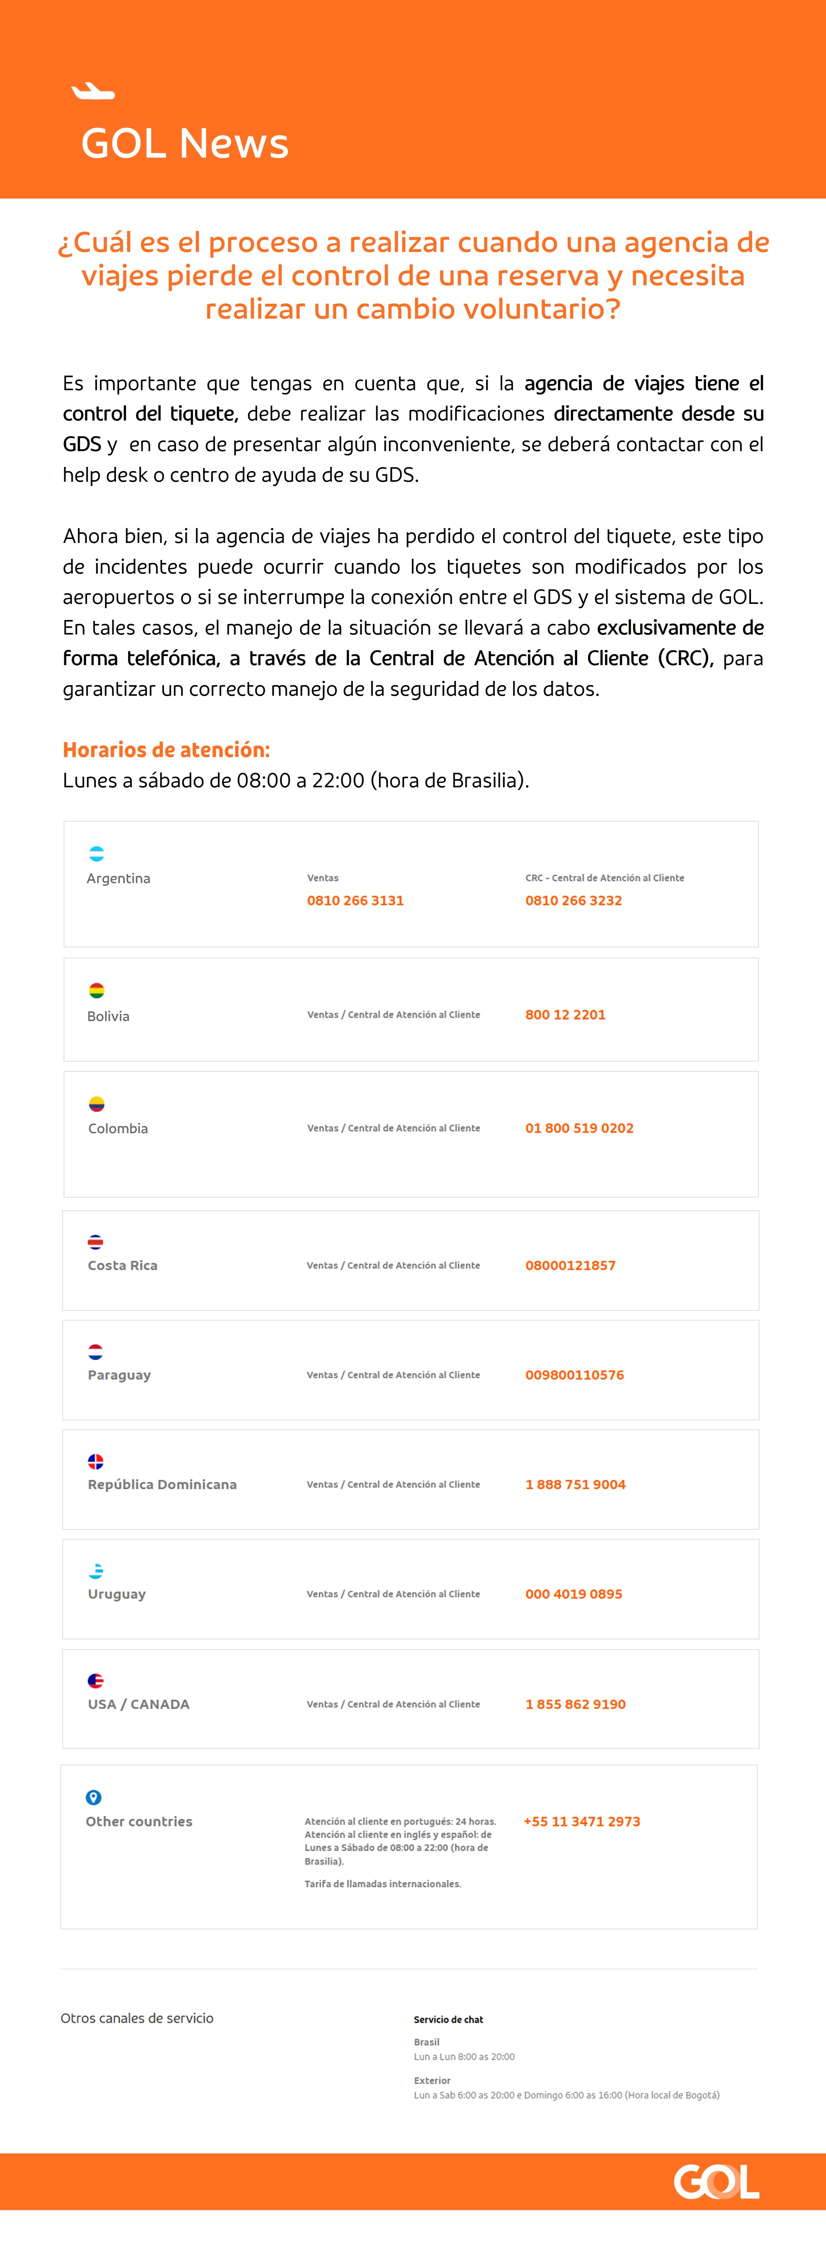Click Argentina CRC number 0810 266 3232
The image size is (826, 2248).
point(573,901)
